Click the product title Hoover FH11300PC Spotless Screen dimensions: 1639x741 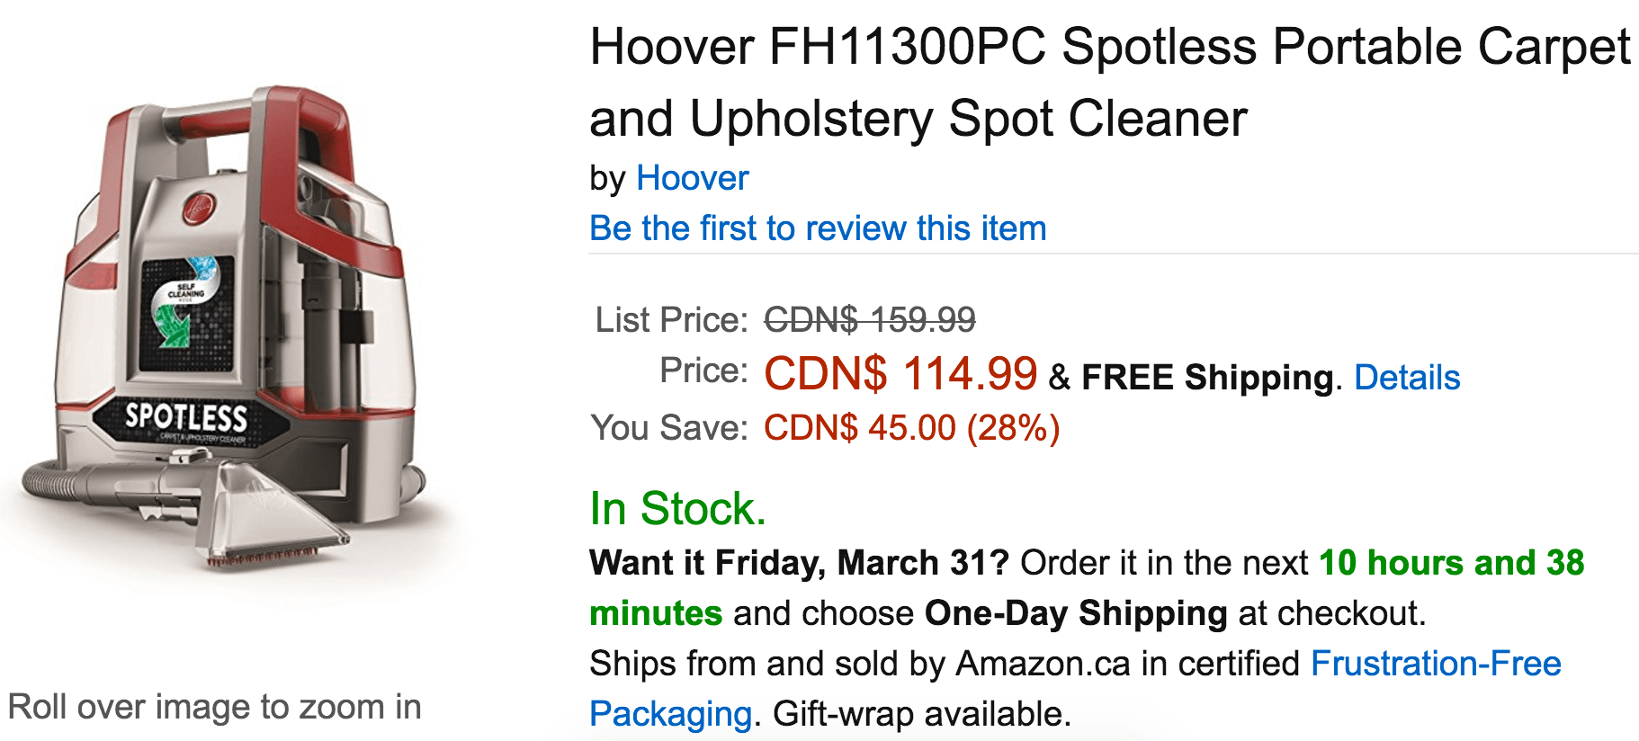pos(1110,83)
